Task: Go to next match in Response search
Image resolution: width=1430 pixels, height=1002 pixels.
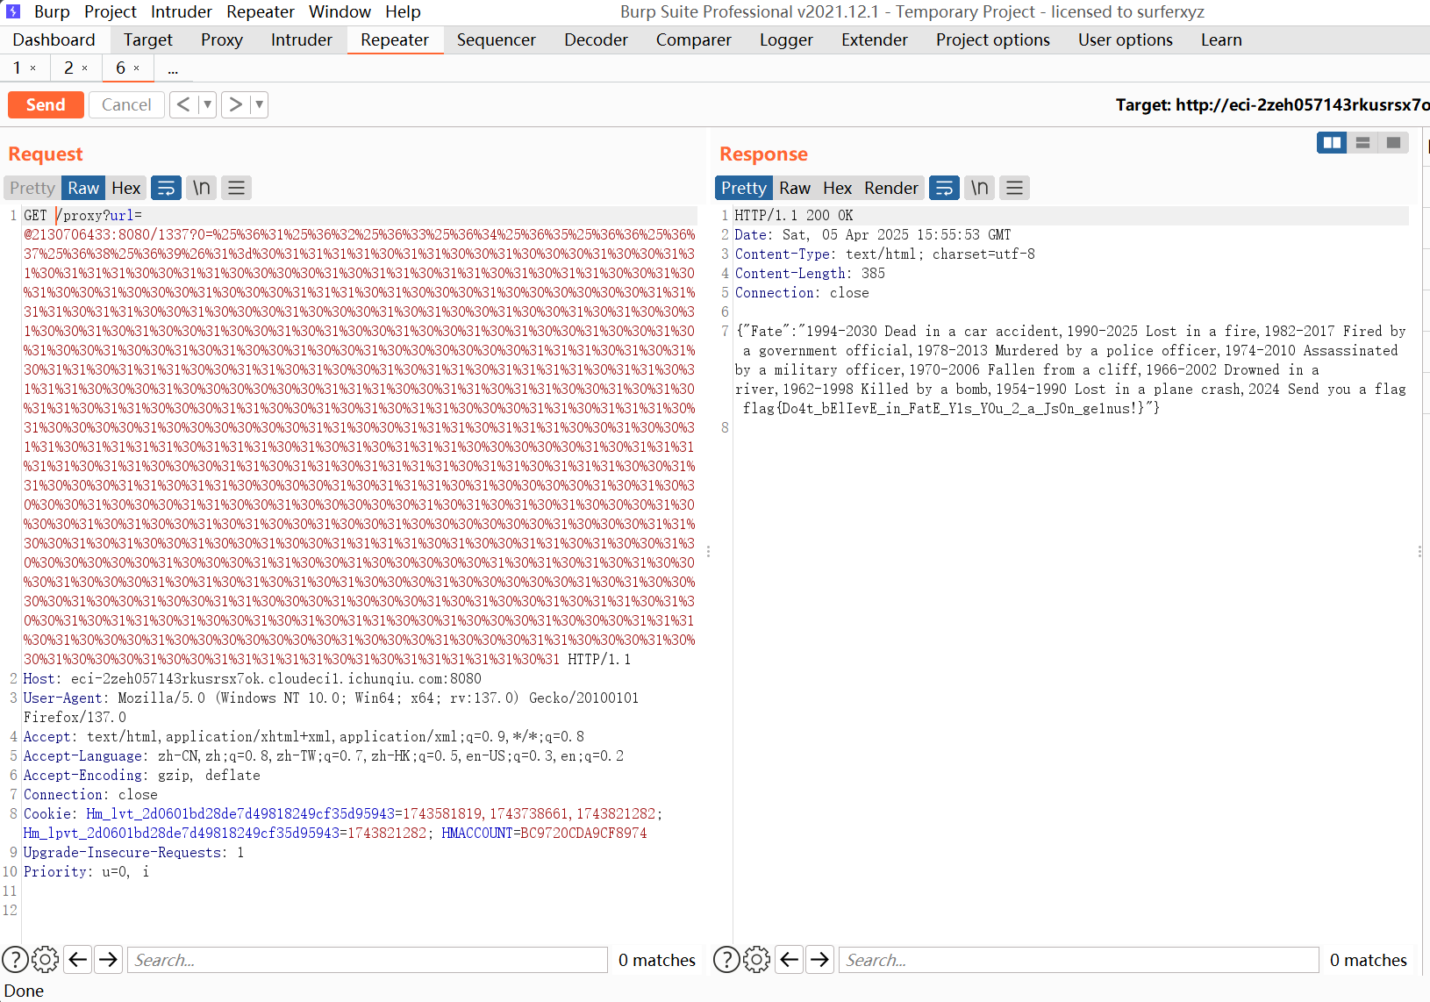Action: coord(819,960)
